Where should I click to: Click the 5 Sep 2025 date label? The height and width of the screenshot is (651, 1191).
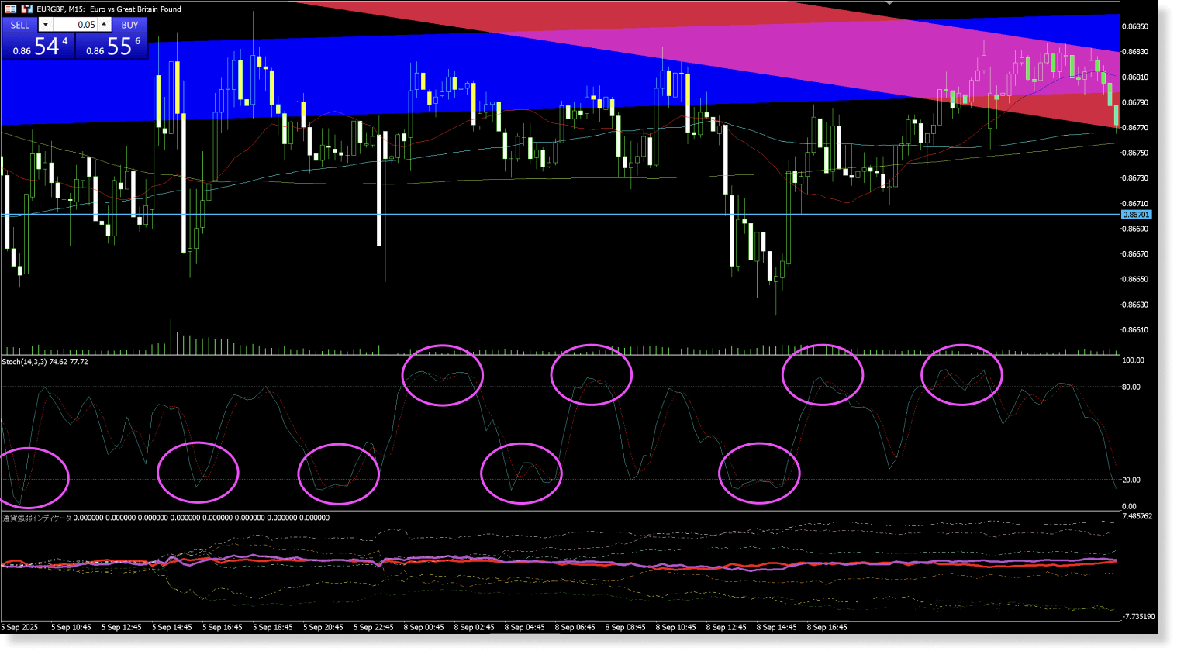click(20, 628)
